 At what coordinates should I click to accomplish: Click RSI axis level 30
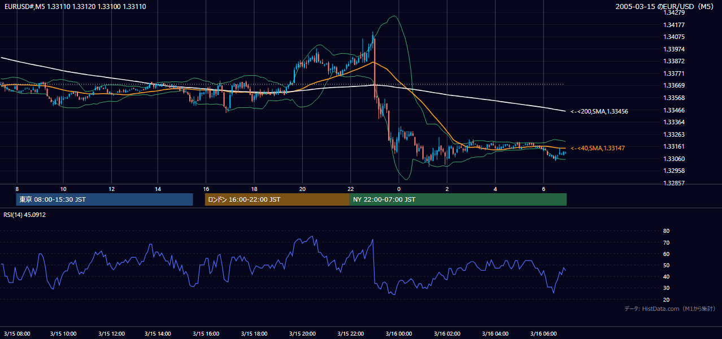point(666,288)
